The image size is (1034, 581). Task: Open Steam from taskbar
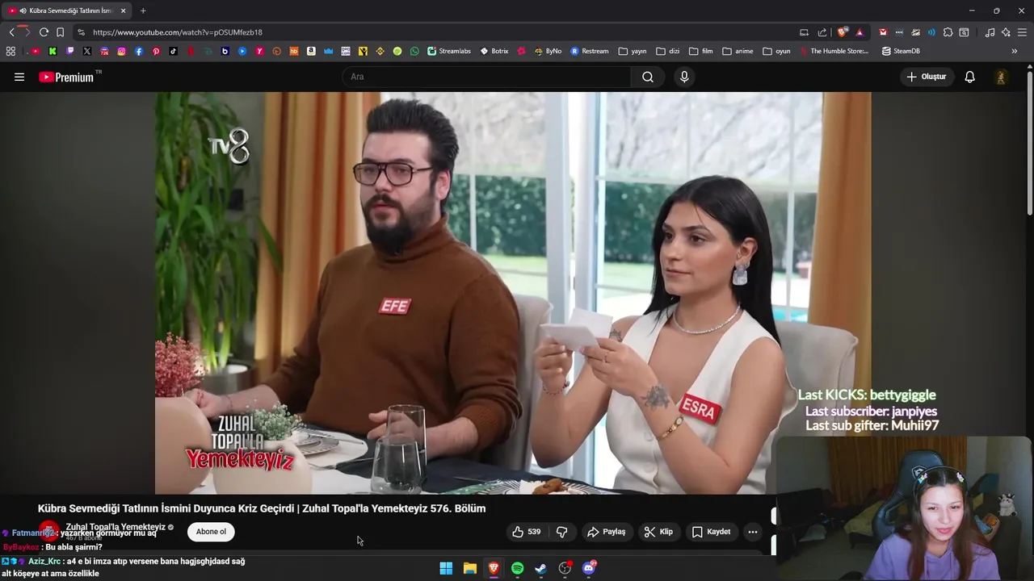click(x=540, y=568)
